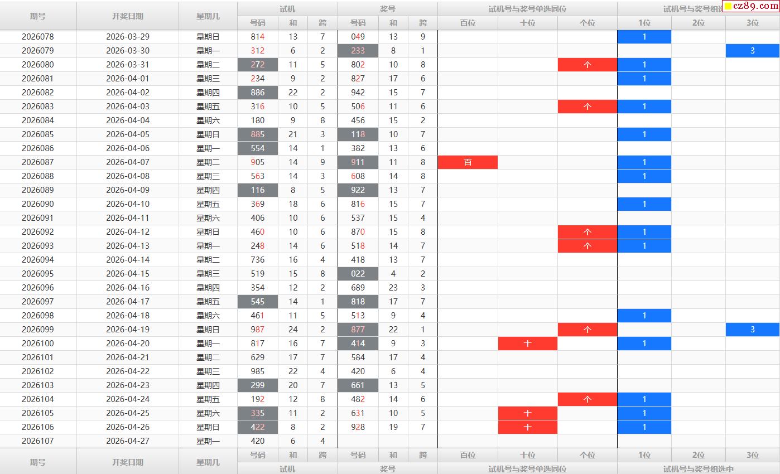This screenshot has height=474, width=780.
Task: Click the gray highlighted 022 prize number
Action: click(358, 274)
